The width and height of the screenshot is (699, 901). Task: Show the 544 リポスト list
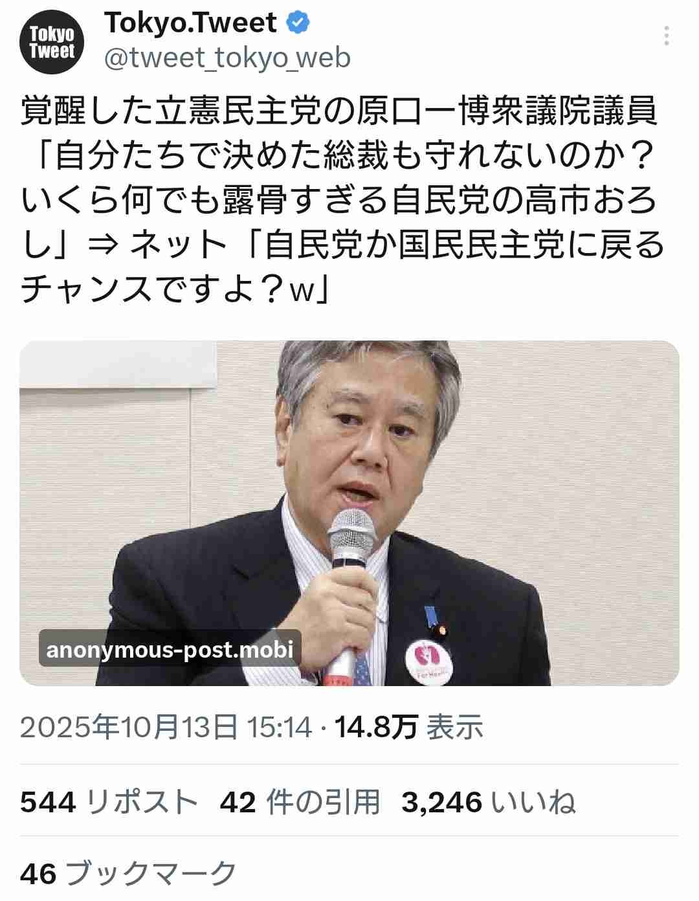tap(109, 803)
